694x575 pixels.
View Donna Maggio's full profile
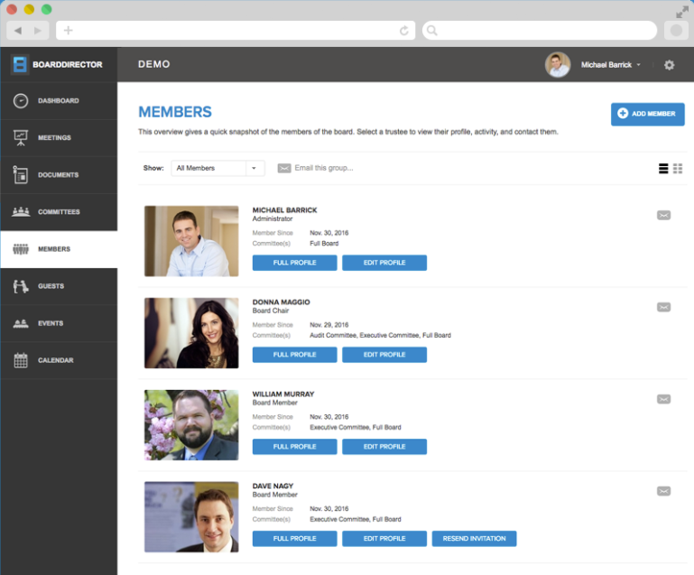coord(295,355)
